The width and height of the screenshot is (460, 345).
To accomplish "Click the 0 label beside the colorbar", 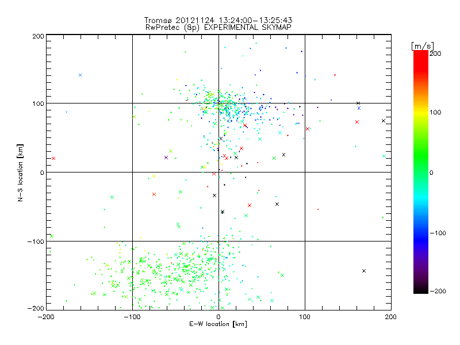I will coord(431,172).
